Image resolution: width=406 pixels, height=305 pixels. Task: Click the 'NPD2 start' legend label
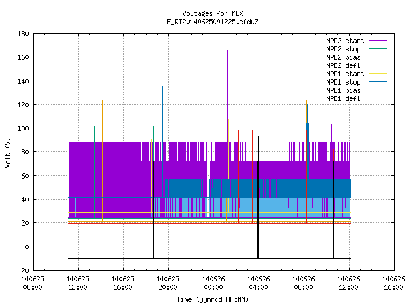[345, 41]
